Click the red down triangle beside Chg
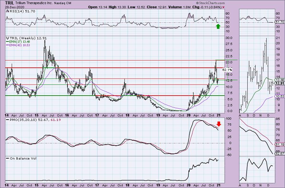Image resolution: width=285 pixels, height=188 pixels. point(223,7)
